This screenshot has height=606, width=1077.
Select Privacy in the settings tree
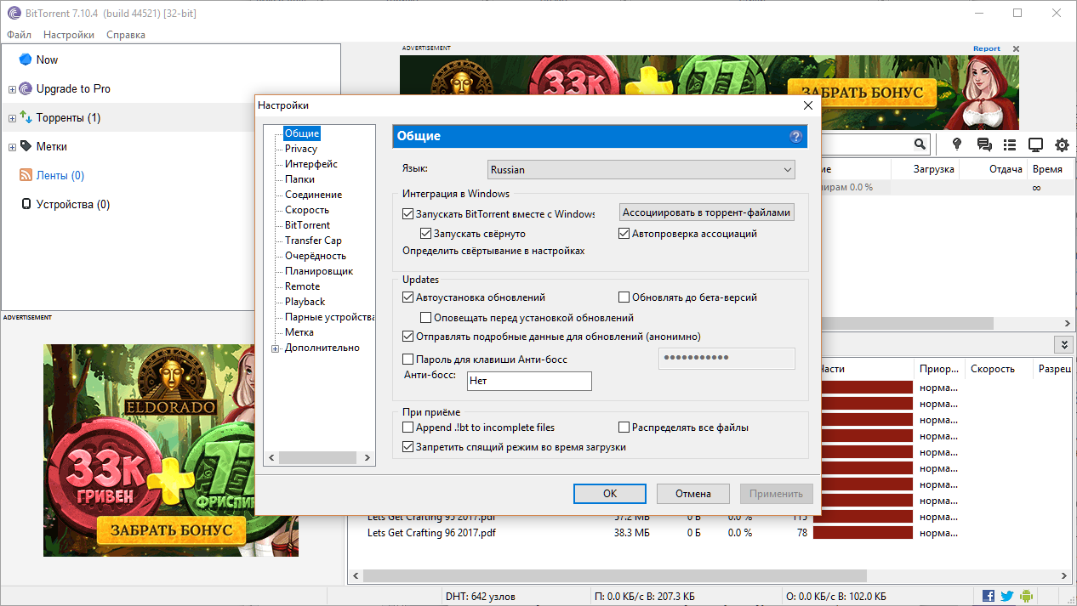point(301,149)
